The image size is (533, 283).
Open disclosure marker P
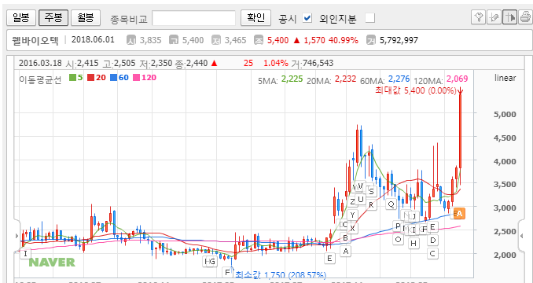pos(398,226)
